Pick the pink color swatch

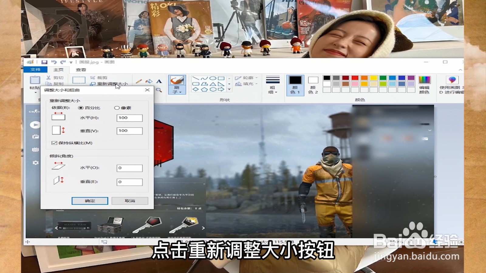(355, 84)
